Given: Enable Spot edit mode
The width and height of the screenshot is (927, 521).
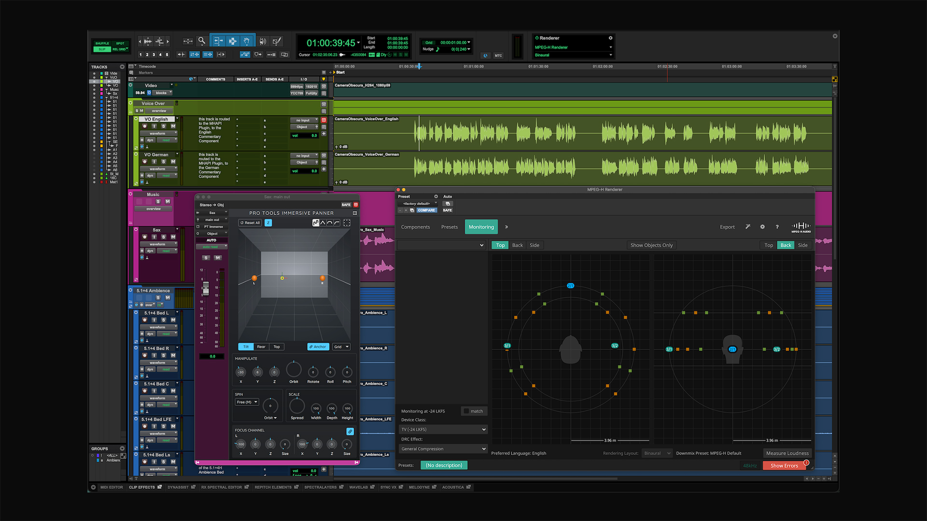Looking at the screenshot, I should click(120, 43).
